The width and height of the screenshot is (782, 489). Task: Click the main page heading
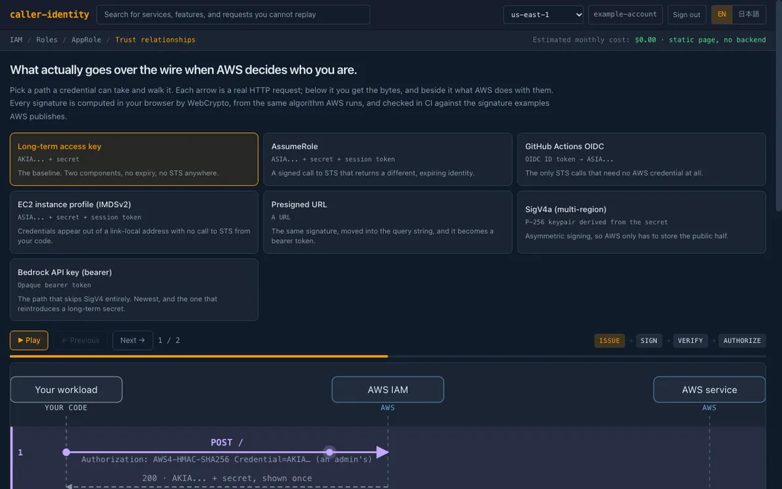[183, 70]
